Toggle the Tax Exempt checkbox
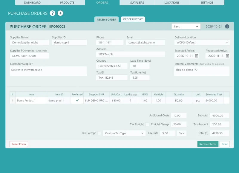The image size is (239, 173). (99, 133)
